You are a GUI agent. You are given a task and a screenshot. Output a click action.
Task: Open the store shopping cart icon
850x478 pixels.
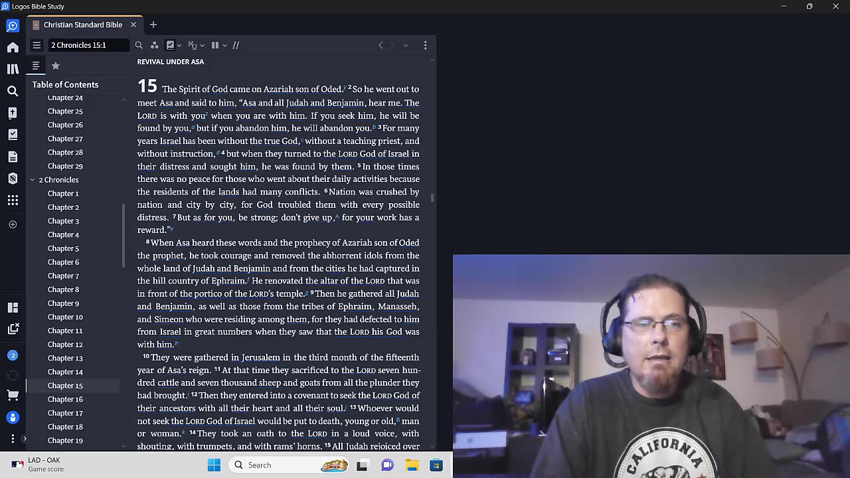click(13, 396)
